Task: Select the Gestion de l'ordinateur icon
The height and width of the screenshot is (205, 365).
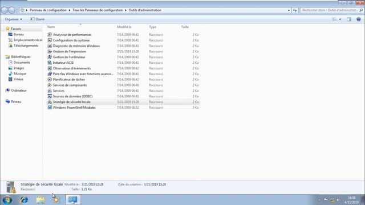Action: point(50,57)
